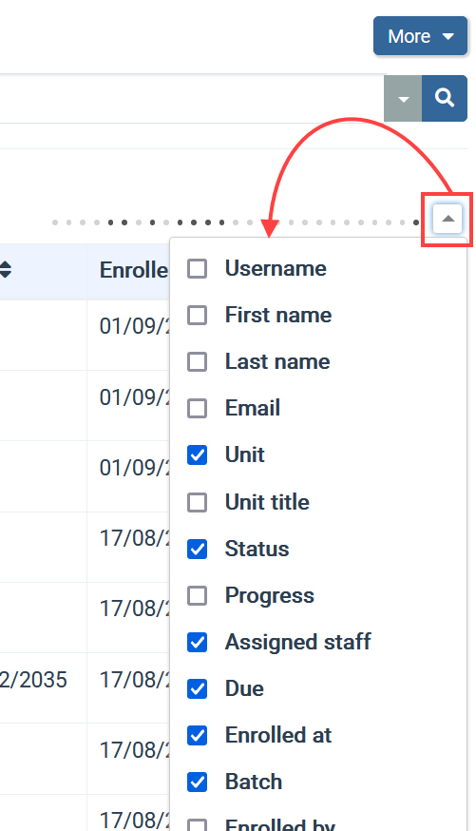Enable the Progress column checkbox
The height and width of the screenshot is (831, 476).
pyautogui.click(x=197, y=596)
